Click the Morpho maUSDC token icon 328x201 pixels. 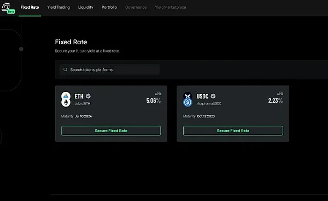(x=188, y=99)
